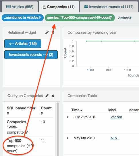Click the Articles (135) relation button
139x156 pixels.
[x=23, y=44]
